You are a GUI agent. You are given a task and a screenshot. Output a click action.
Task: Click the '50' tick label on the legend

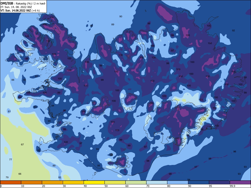[106, 186]
